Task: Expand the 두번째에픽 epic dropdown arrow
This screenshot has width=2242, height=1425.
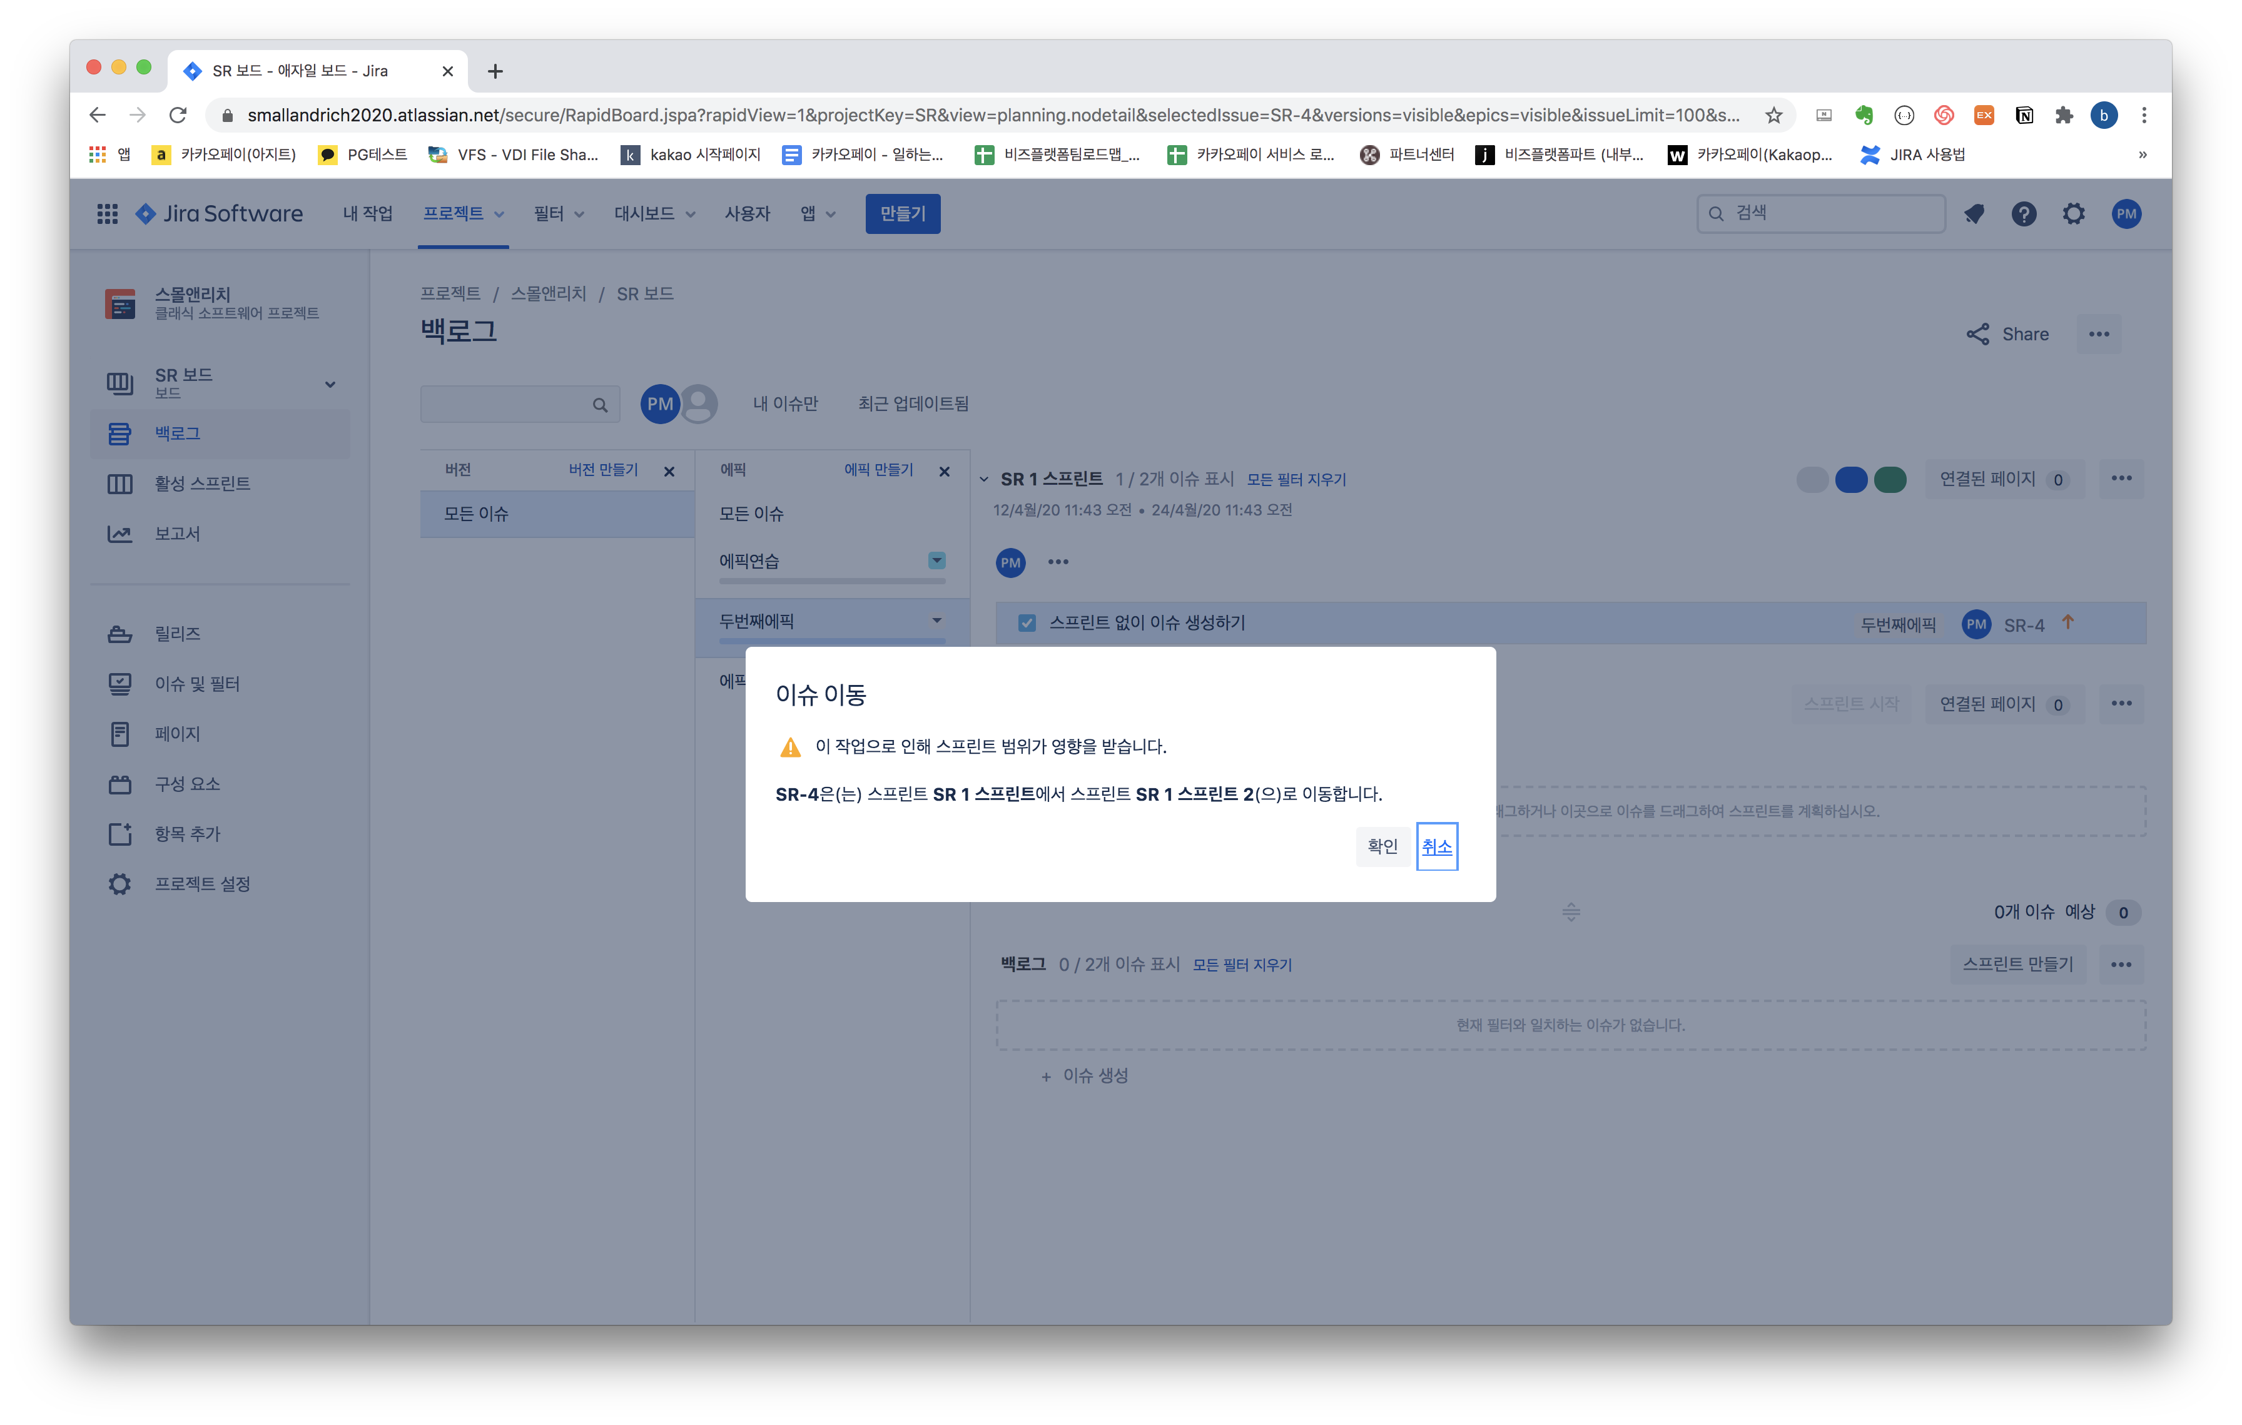Action: 936,621
